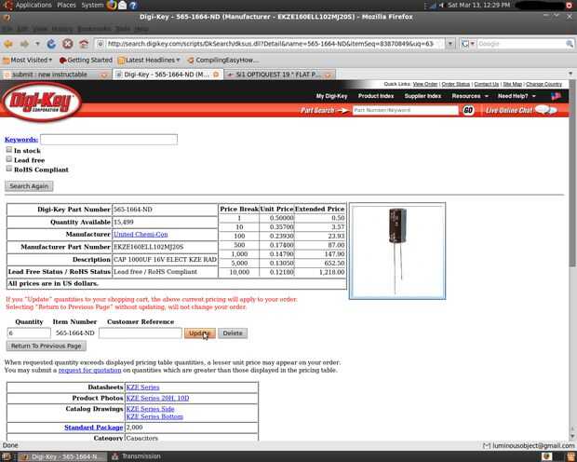The image size is (577, 462).
Task: Toggle the In stock checkbox
Action: 8,150
